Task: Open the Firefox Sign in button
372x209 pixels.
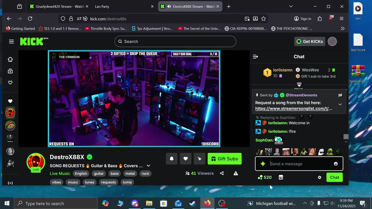Action: coord(303,19)
